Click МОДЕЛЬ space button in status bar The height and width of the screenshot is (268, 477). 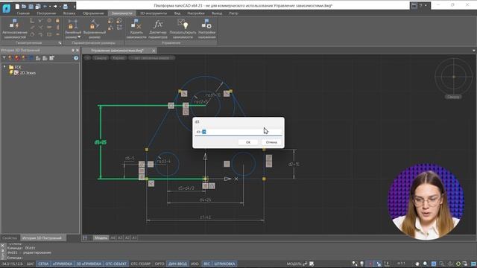tap(294, 264)
